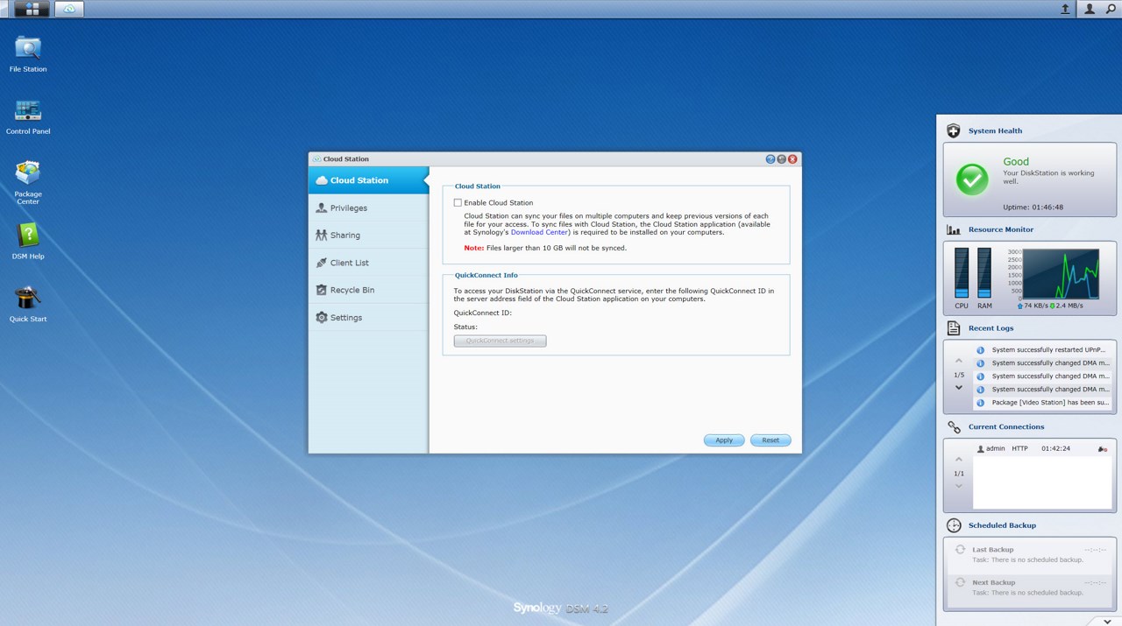Select Cloud Station sidebar tab
The height and width of the screenshot is (626, 1122).
coord(368,180)
